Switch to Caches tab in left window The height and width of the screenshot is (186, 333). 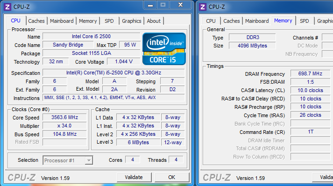tap(36, 21)
